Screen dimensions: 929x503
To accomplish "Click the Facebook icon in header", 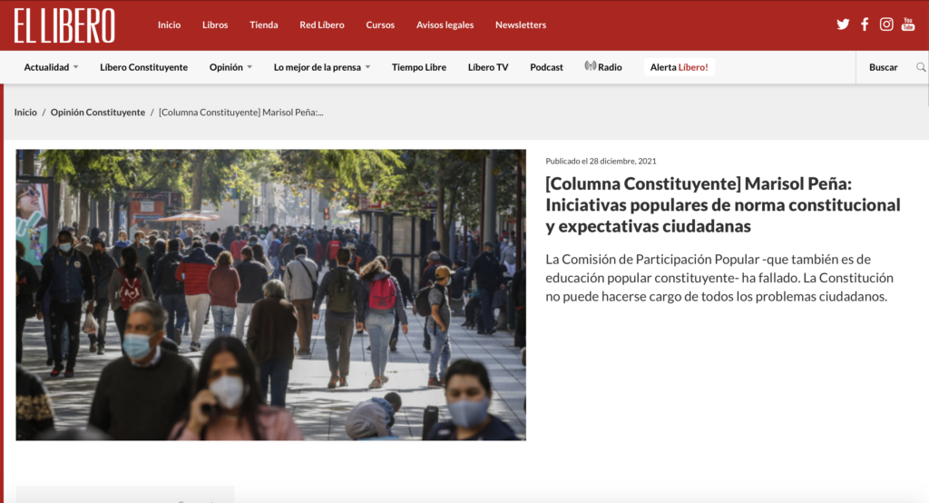I will click(865, 25).
